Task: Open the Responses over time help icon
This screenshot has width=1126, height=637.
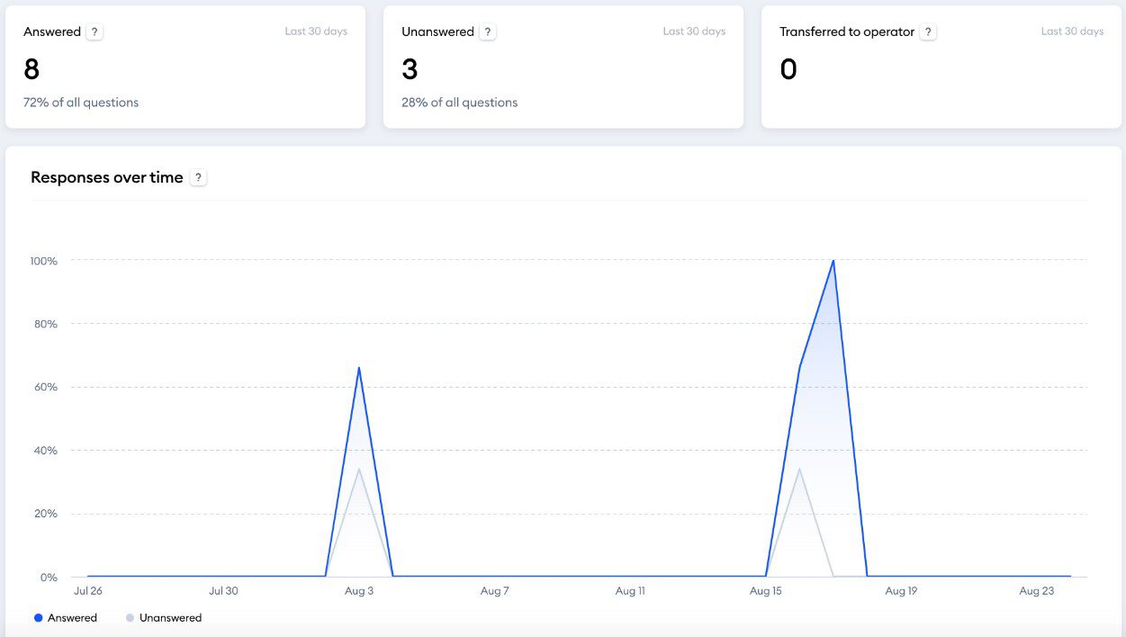Action: click(198, 176)
